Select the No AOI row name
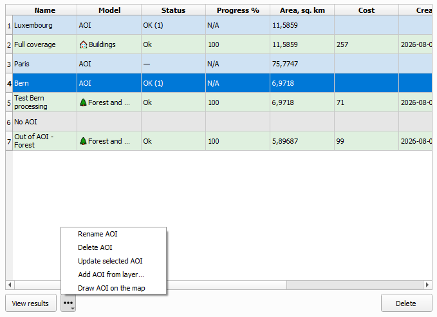The image size is (437, 317). (x=26, y=122)
